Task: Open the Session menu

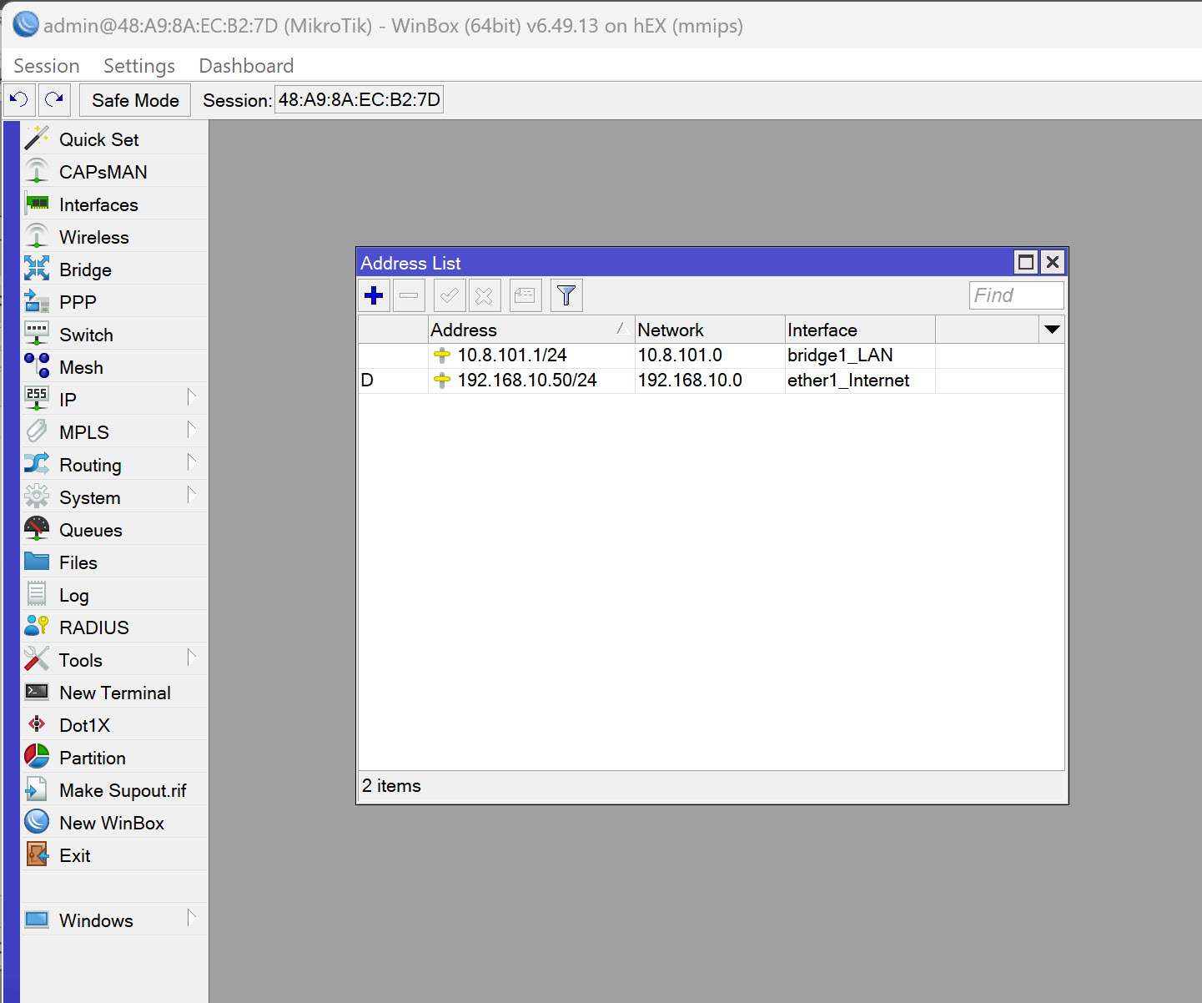Action: click(46, 65)
